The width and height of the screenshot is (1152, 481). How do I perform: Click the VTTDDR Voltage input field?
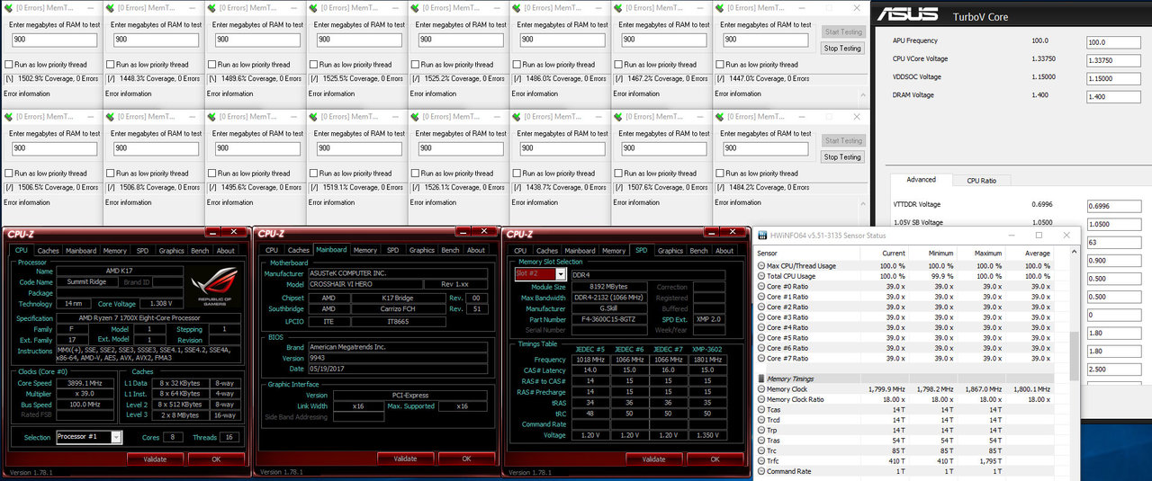coord(1114,206)
